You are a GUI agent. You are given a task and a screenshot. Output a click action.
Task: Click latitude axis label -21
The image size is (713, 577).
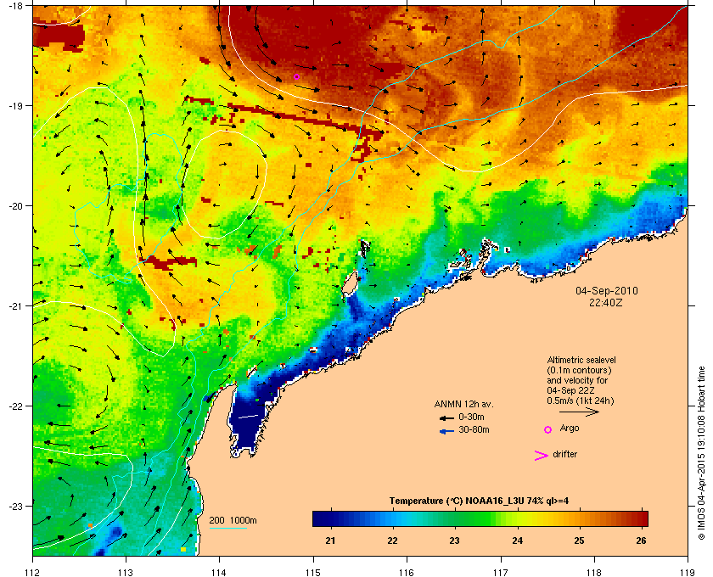(x=15, y=306)
